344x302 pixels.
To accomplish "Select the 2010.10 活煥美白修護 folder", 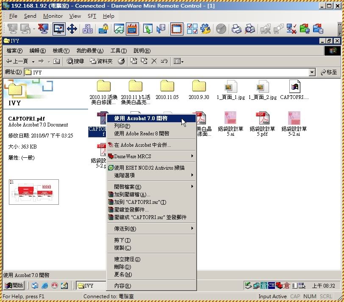I will pos(103,92).
